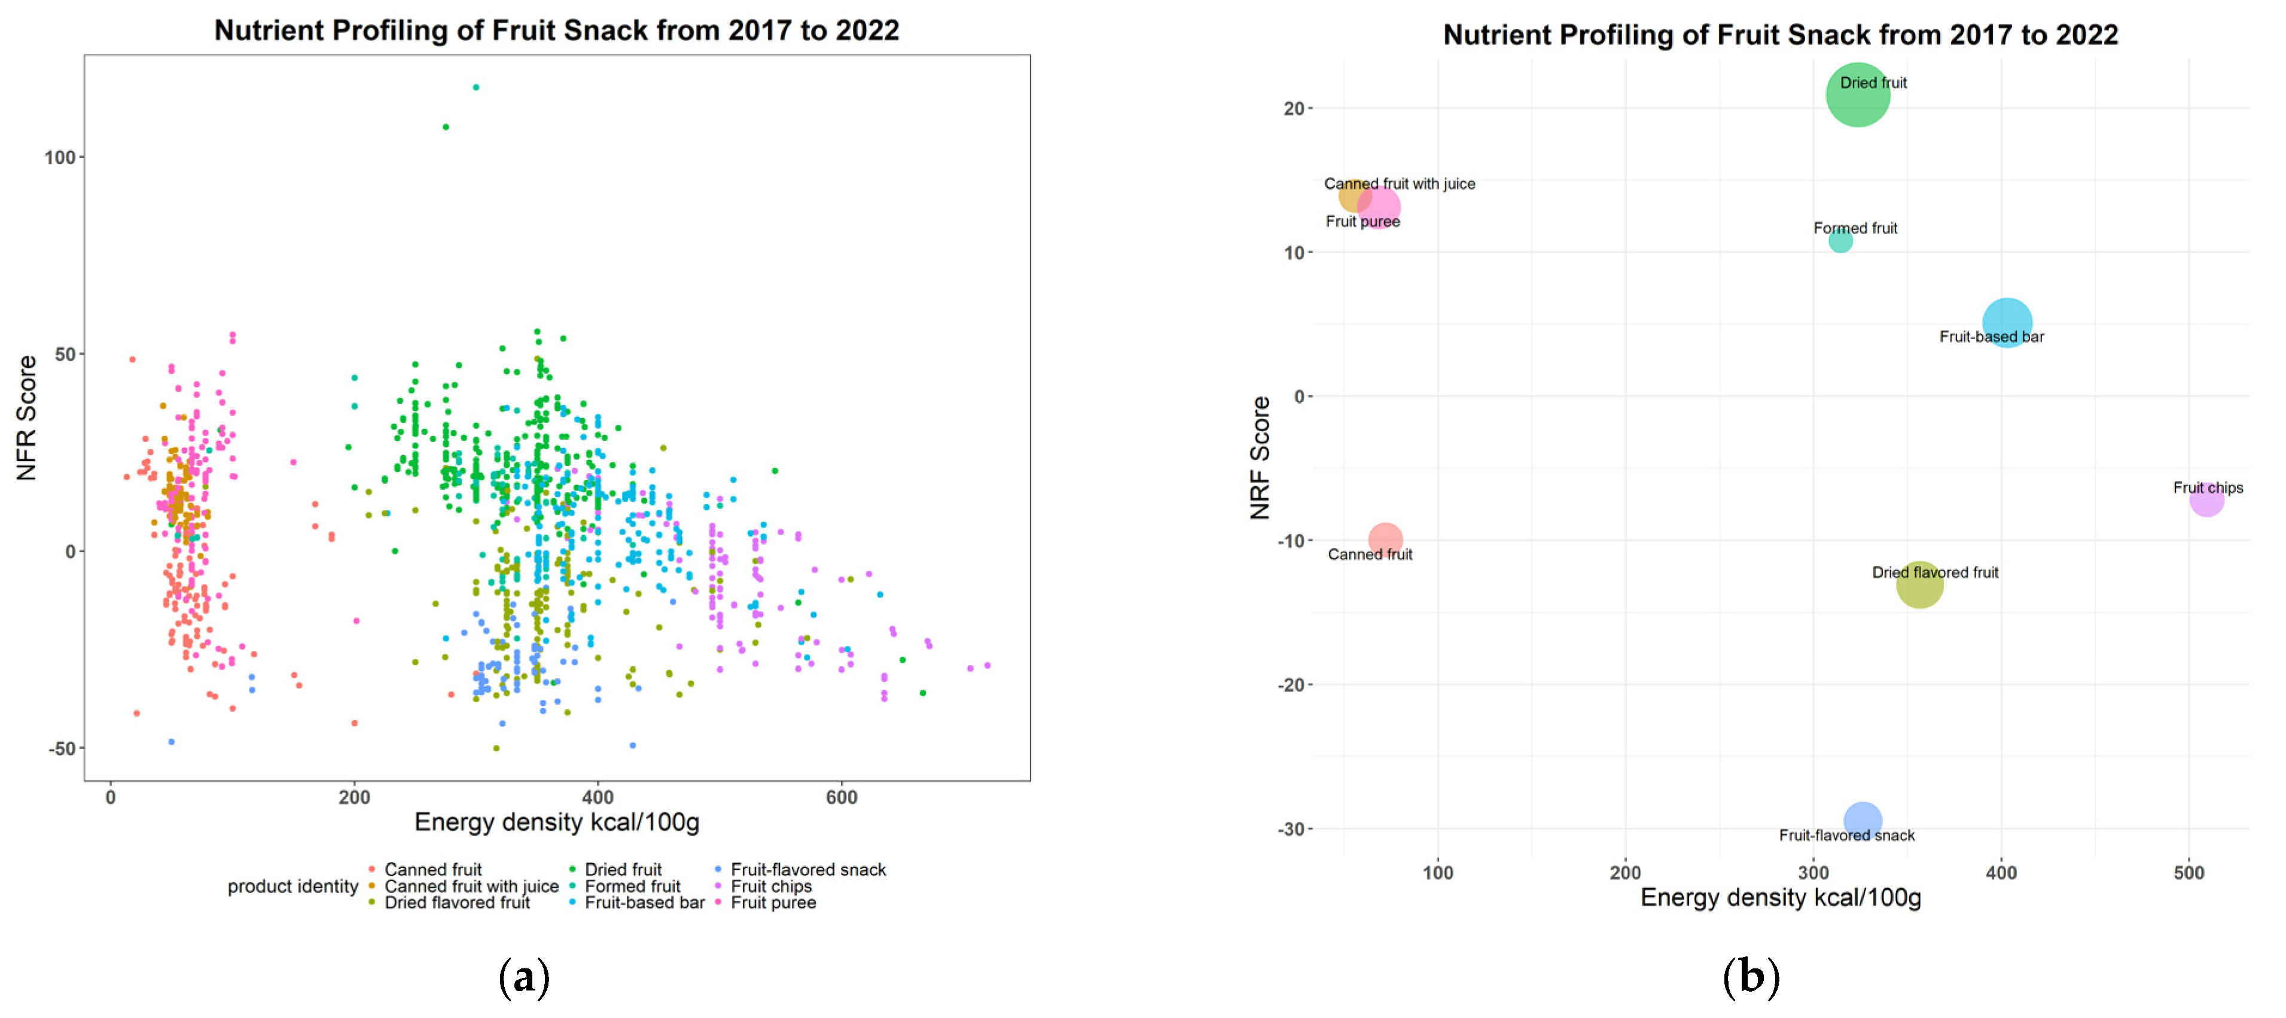Click the Canned fruit with juice legend marker
The height and width of the screenshot is (1018, 2286).
click(372, 886)
